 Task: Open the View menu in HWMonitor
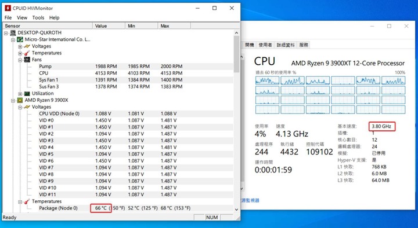22,17
